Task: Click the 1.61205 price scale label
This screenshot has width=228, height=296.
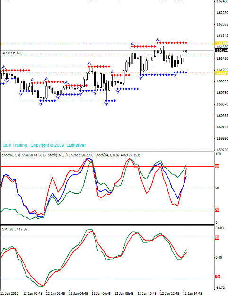Action: pos(222,70)
